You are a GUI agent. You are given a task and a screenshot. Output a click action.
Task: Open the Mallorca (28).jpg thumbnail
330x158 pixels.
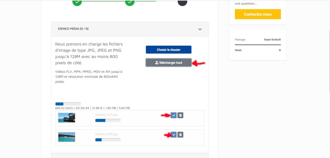[67, 137]
